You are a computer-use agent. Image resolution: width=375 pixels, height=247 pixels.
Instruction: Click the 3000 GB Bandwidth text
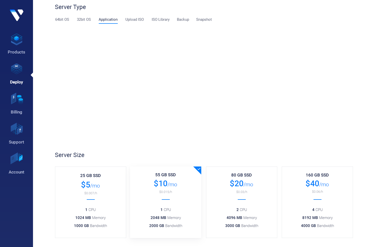[x=242, y=226]
